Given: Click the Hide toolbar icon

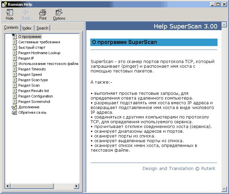Looking at the screenshot, I should click(x=9, y=13).
